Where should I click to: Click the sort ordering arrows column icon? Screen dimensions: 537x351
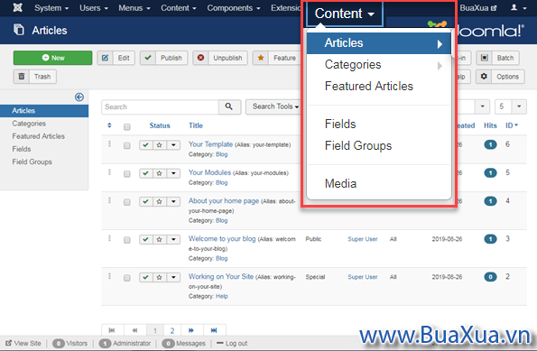point(109,125)
